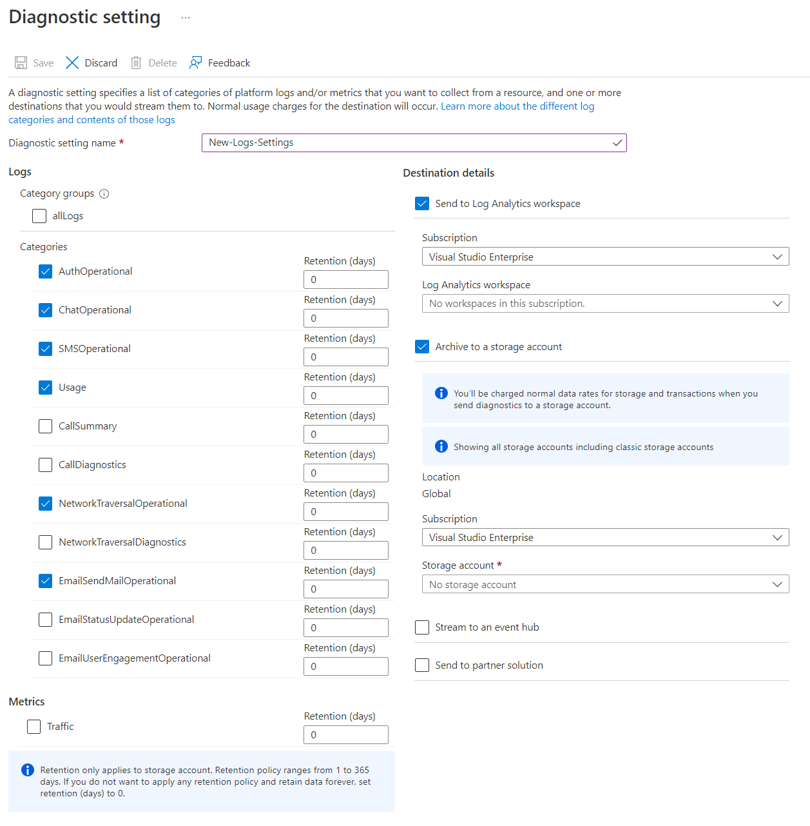Click NetworkTraversalDiagnostics retention days field
Viewport: 810px width, 826px height.
(346, 551)
